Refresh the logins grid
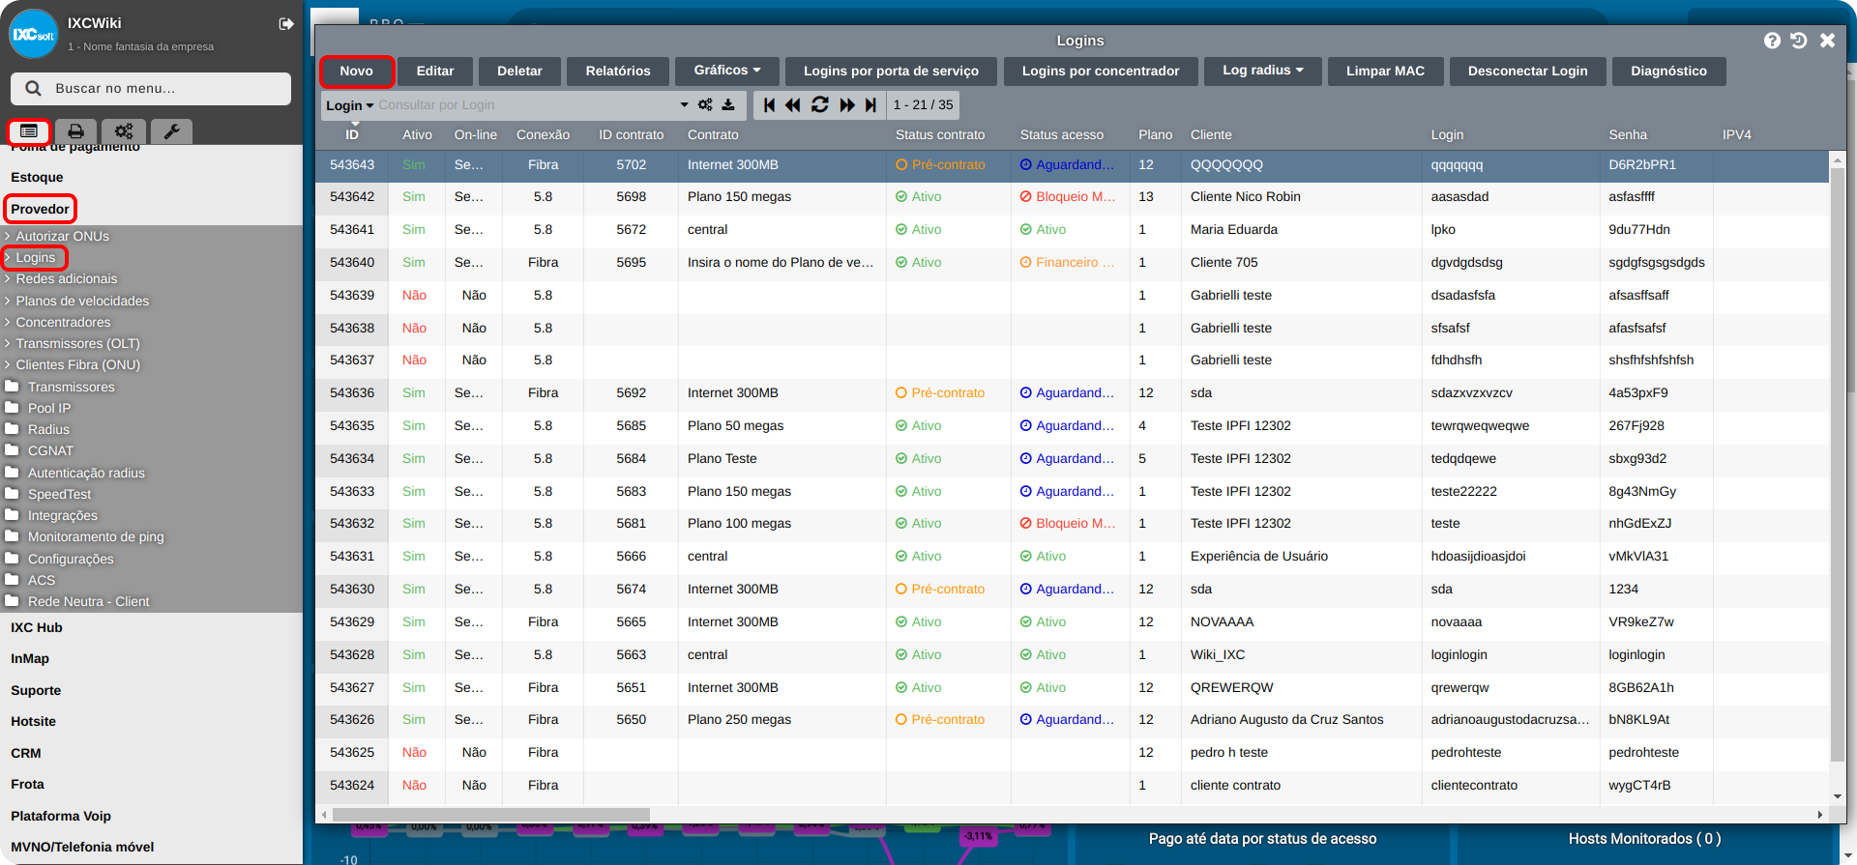Image resolution: width=1857 pixels, height=865 pixels. (x=820, y=105)
